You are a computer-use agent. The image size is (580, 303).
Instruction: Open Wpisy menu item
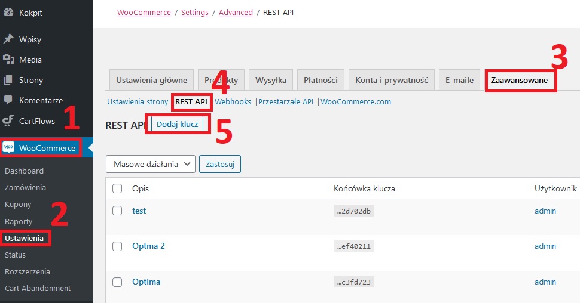click(30, 39)
